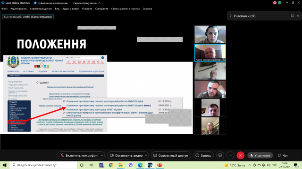Viewport: 302px width, 169px height.
Task: Open more options ellipsis button
Action: pyautogui.click(x=230, y=155)
